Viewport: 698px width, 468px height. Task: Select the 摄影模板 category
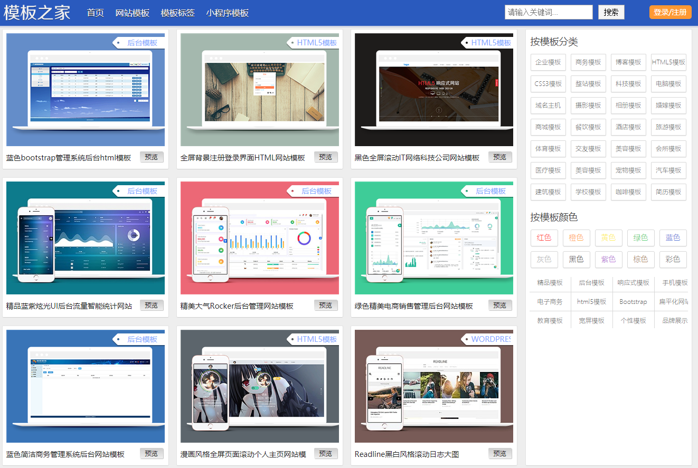click(588, 105)
